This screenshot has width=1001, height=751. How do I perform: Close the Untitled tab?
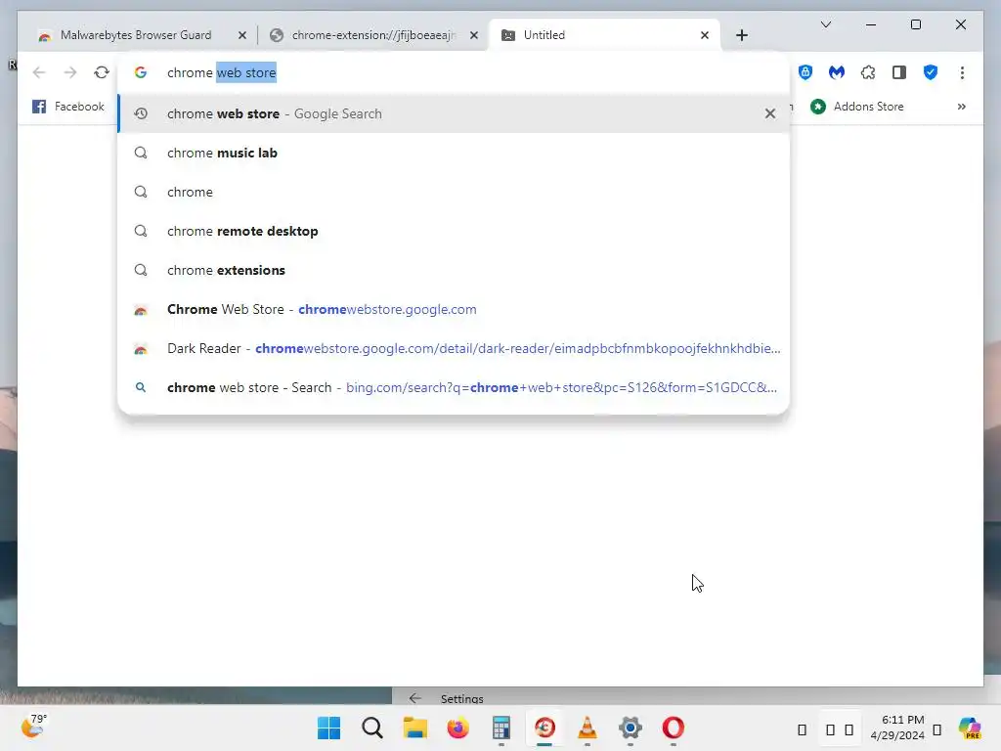click(x=705, y=36)
